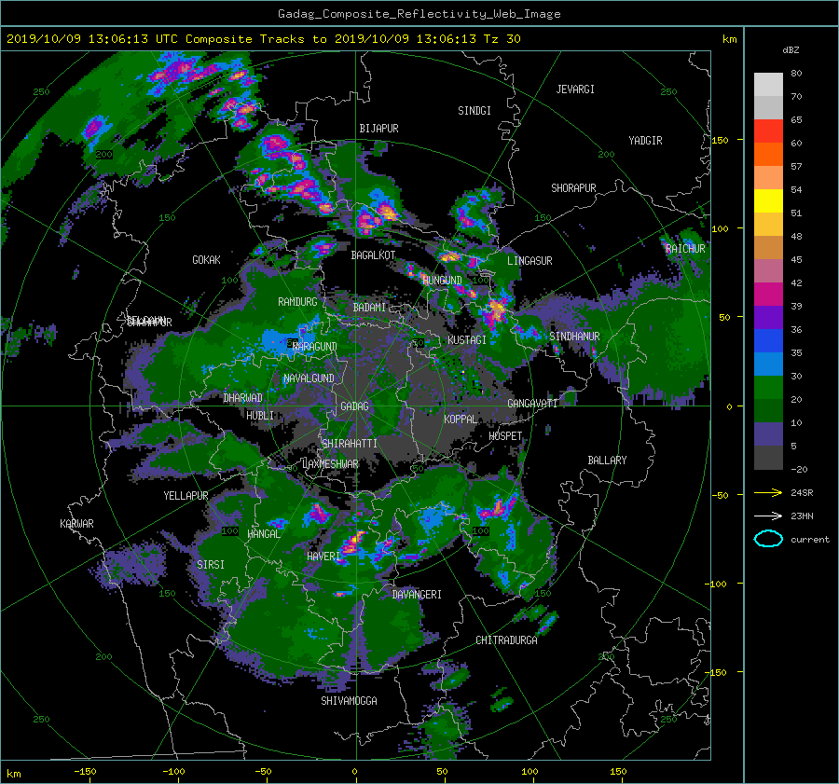Click the SIRSI city label

(x=211, y=565)
